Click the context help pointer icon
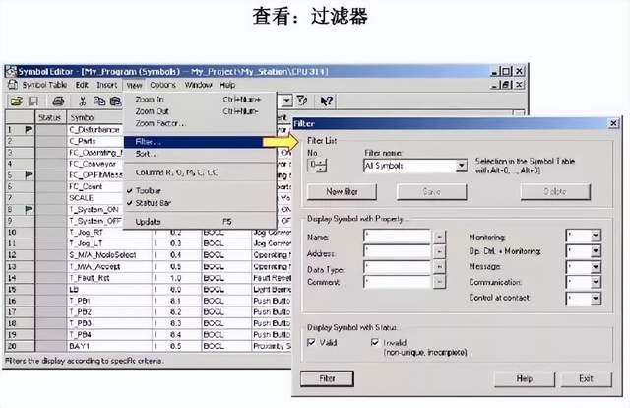The width and height of the screenshot is (630, 408). [326, 101]
